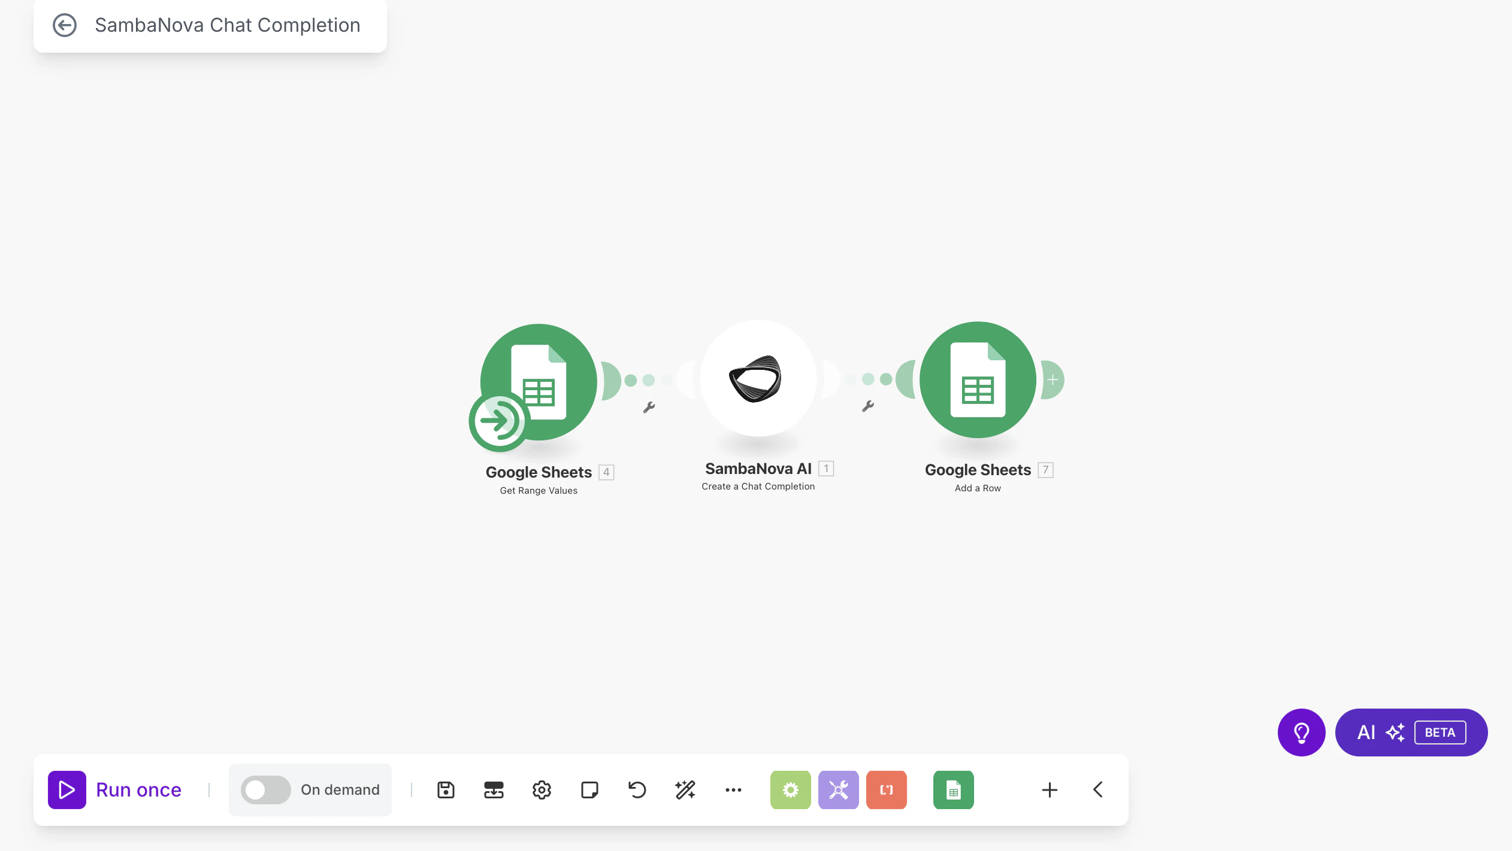Open the wrench between SambaNova and Add a Row
1512x851 pixels.
[869, 407]
